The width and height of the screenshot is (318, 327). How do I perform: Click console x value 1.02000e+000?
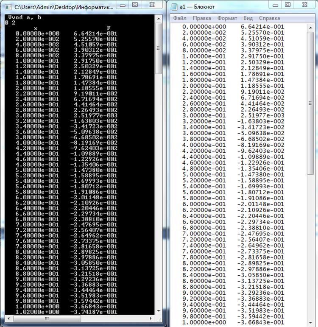point(37,312)
